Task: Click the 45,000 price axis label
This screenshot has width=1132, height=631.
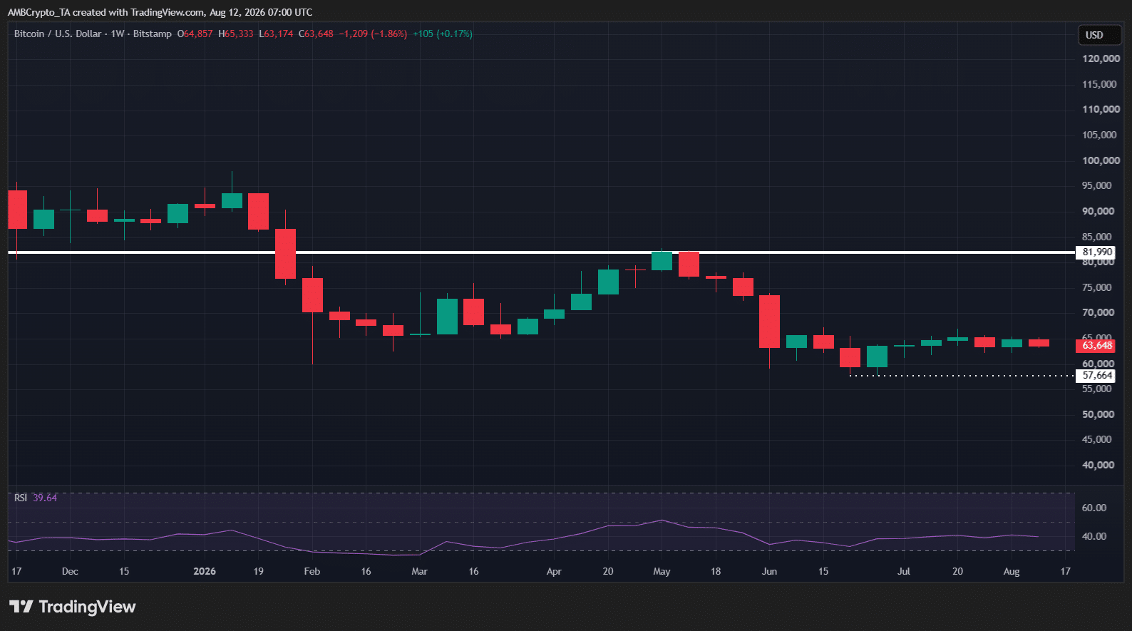Action: click(x=1097, y=439)
